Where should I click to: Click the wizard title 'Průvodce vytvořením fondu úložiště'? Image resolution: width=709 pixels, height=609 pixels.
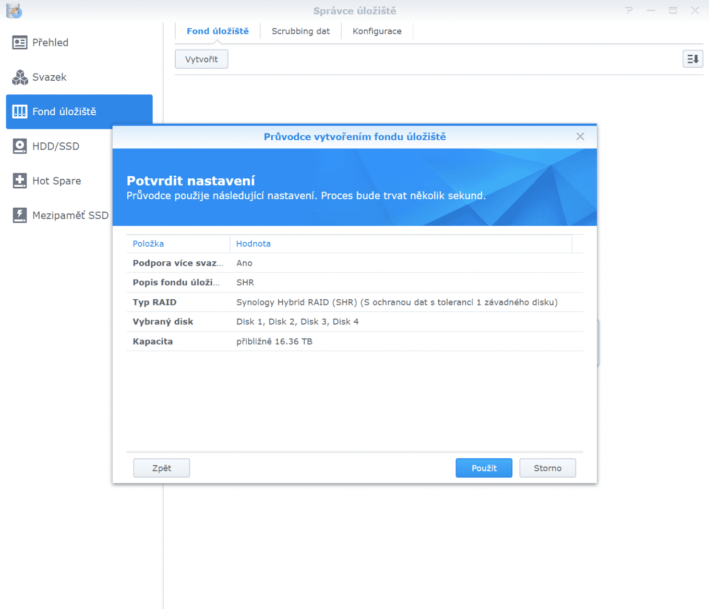pos(355,137)
